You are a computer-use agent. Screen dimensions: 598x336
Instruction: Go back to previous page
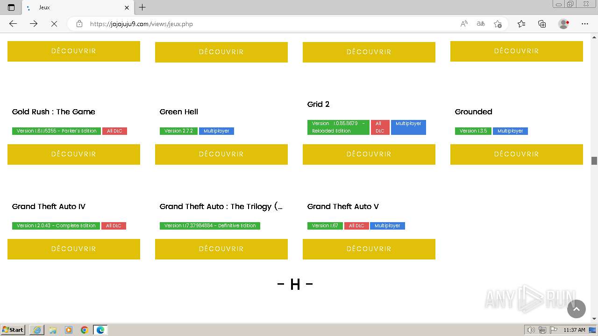pos(13,24)
